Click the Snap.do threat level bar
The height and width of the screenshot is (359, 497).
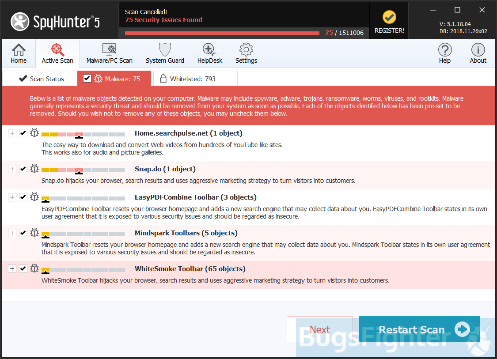tap(83, 170)
